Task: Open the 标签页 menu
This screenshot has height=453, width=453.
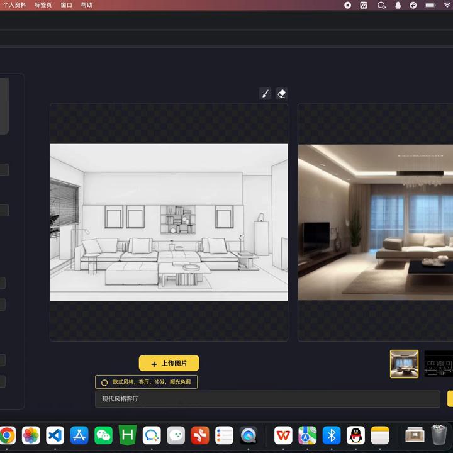Action: (43, 5)
